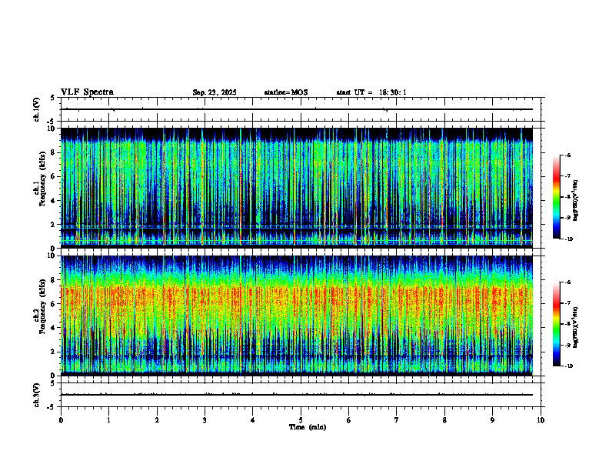Click the ch.1 voltage trace line

pyautogui.click(x=297, y=109)
